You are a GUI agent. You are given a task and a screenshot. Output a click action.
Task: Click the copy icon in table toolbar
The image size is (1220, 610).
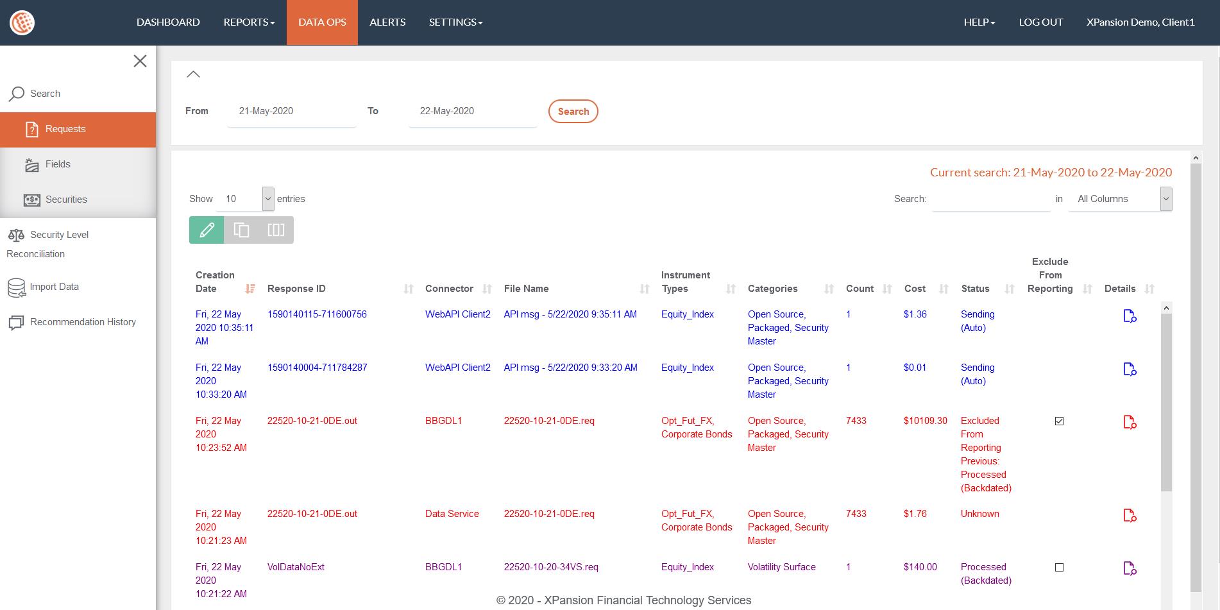[241, 230]
